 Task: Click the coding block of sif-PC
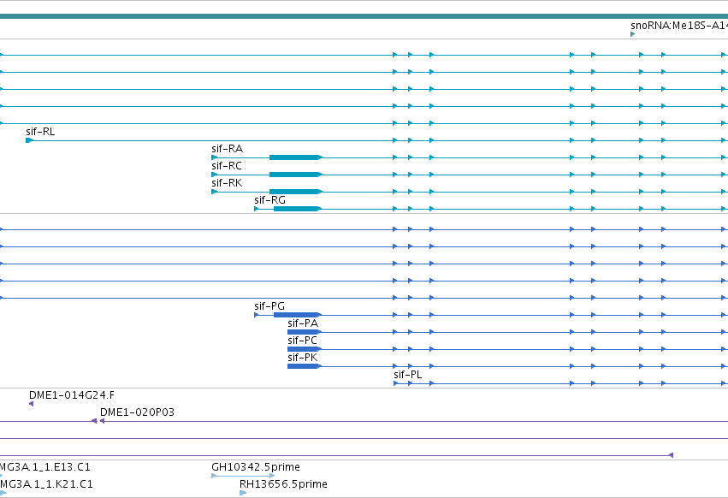click(303, 349)
